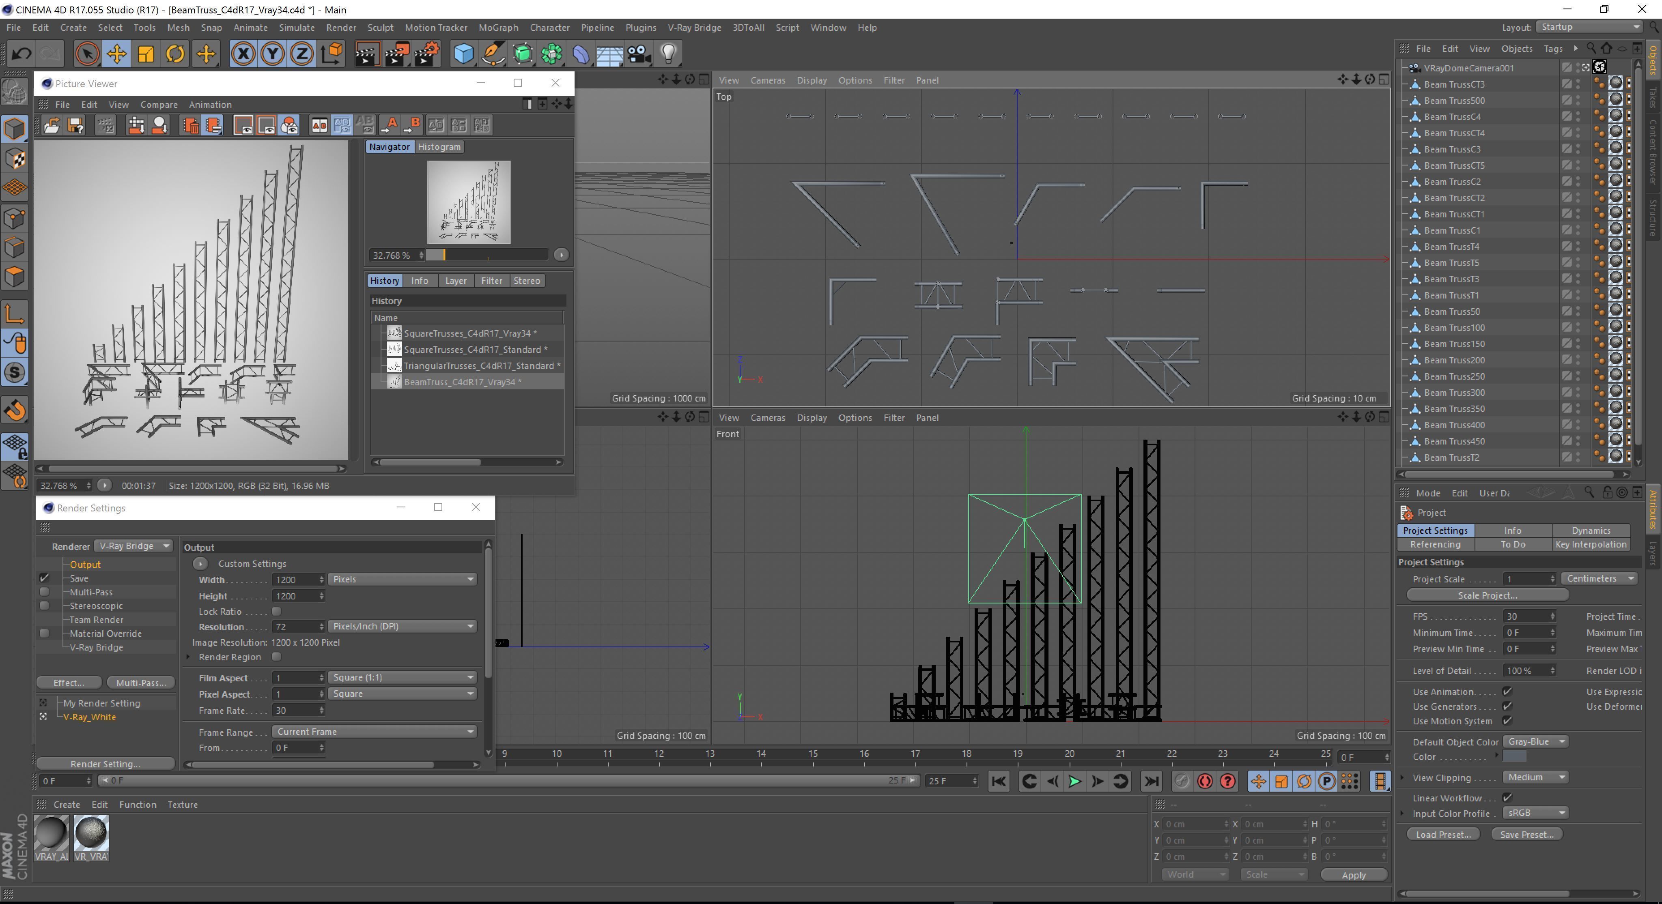Uncheck the Linear Workflow checkbox
This screenshot has width=1662, height=904.
1507,798
